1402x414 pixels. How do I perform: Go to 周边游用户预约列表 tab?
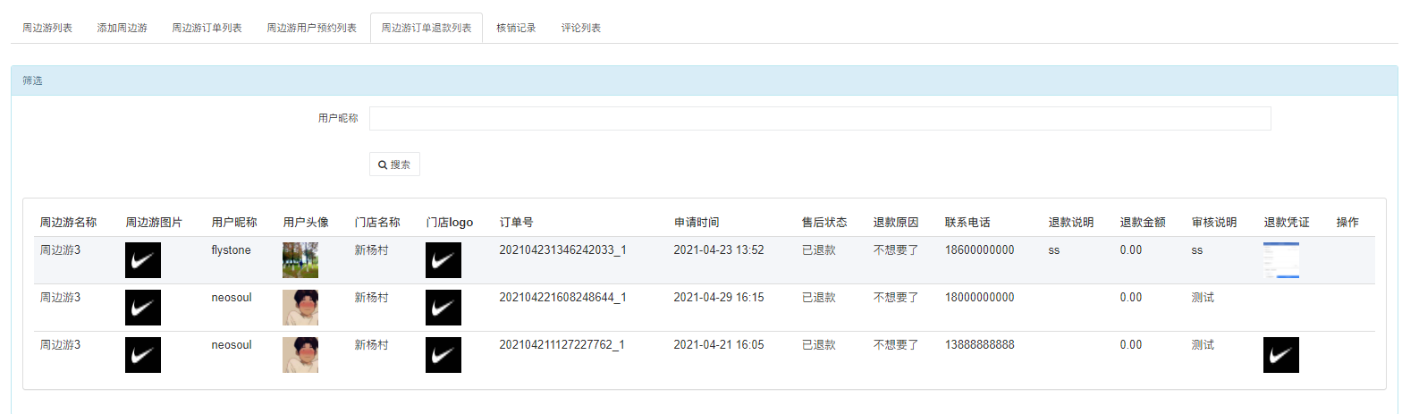(312, 28)
